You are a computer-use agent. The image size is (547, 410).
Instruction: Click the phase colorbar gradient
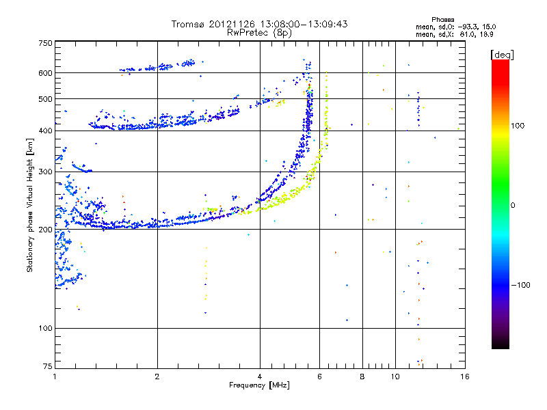pos(501,204)
